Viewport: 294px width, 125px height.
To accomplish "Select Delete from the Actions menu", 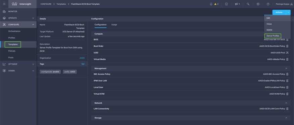I will click(x=277, y=30).
